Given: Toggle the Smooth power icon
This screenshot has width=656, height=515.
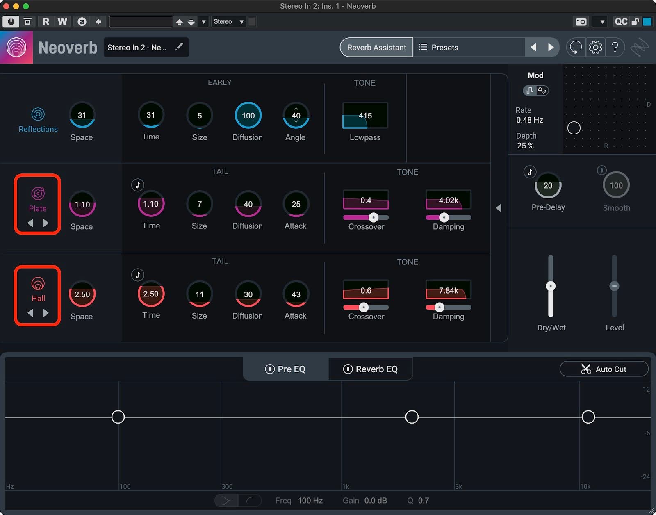Looking at the screenshot, I should pyautogui.click(x=601, y=170).
